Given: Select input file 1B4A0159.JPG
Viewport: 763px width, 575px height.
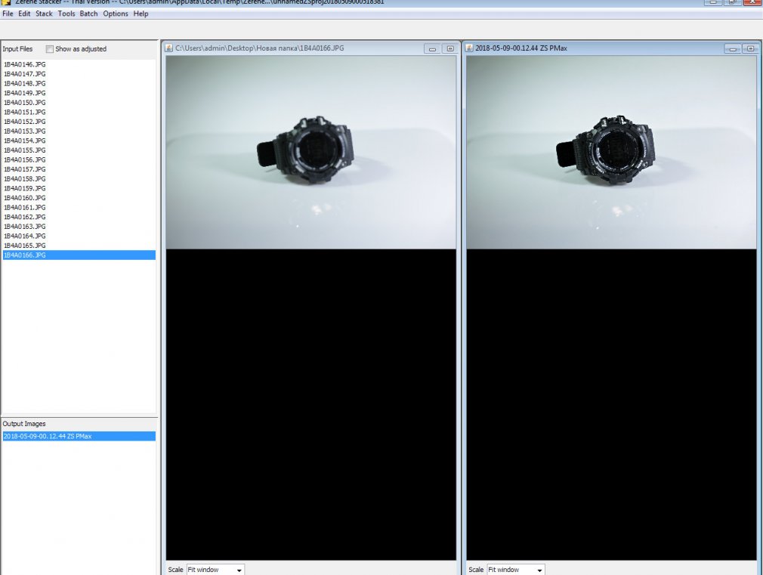Looking at the screenshot, I should click(79, 188).
